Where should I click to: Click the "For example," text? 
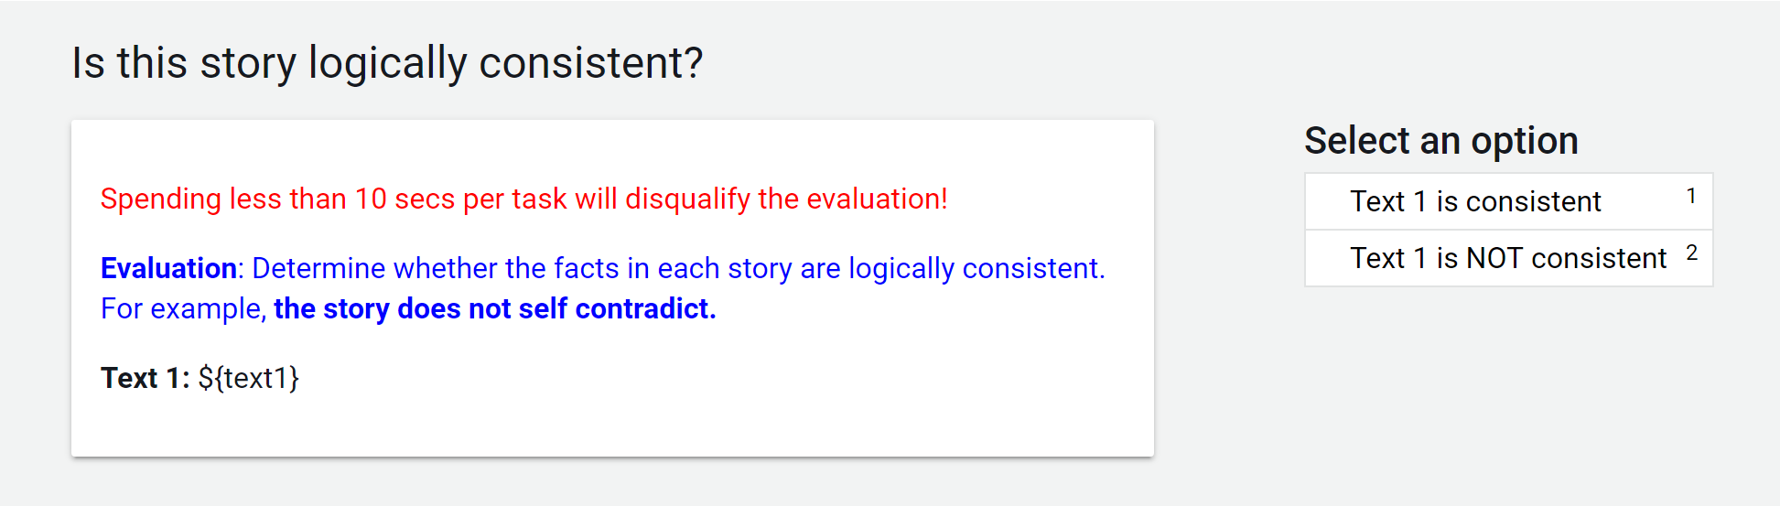pos(183,309)
